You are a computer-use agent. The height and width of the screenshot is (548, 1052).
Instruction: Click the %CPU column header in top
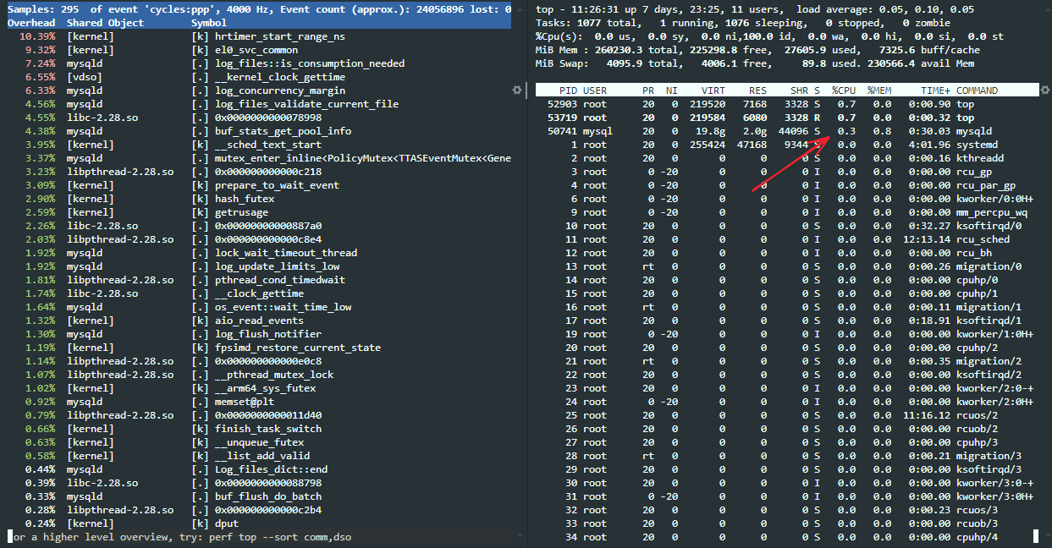tap(844, 90)
